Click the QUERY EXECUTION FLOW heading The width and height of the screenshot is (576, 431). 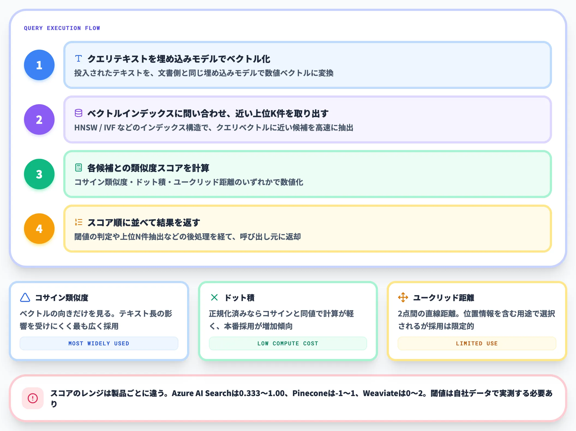[x=62, y=28]
